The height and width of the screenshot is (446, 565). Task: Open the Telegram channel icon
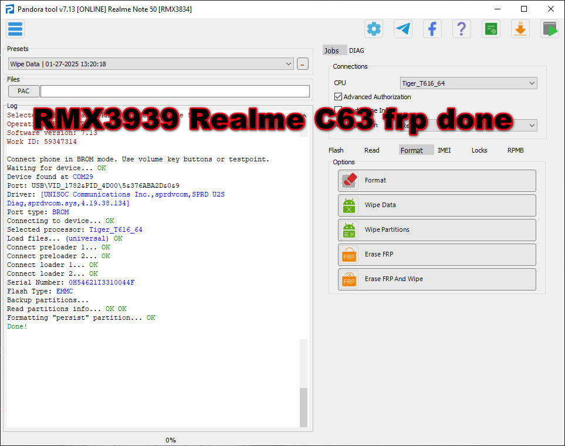[x=403, y=28]
